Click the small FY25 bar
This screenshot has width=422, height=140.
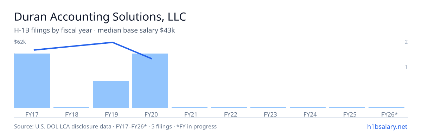tap(347, 107)
